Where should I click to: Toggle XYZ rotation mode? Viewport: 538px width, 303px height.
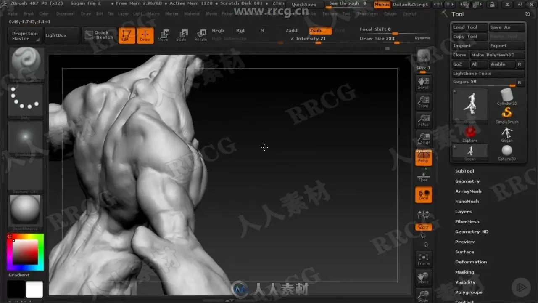point(423,227)
